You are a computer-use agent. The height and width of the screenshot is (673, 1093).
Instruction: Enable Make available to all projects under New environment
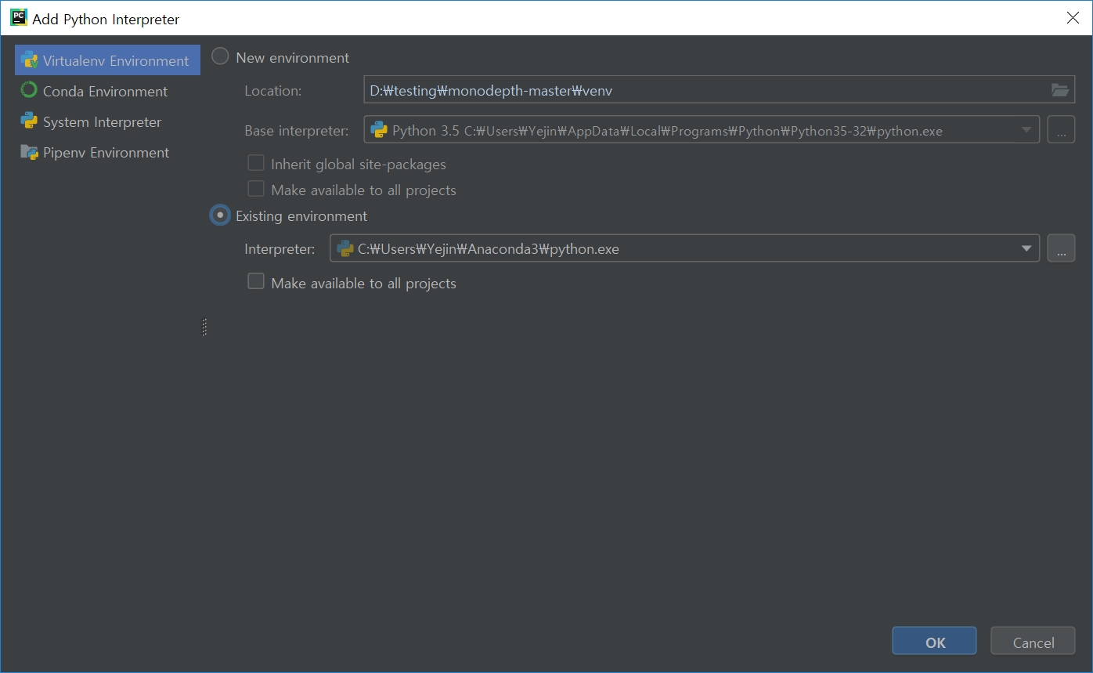256,189
